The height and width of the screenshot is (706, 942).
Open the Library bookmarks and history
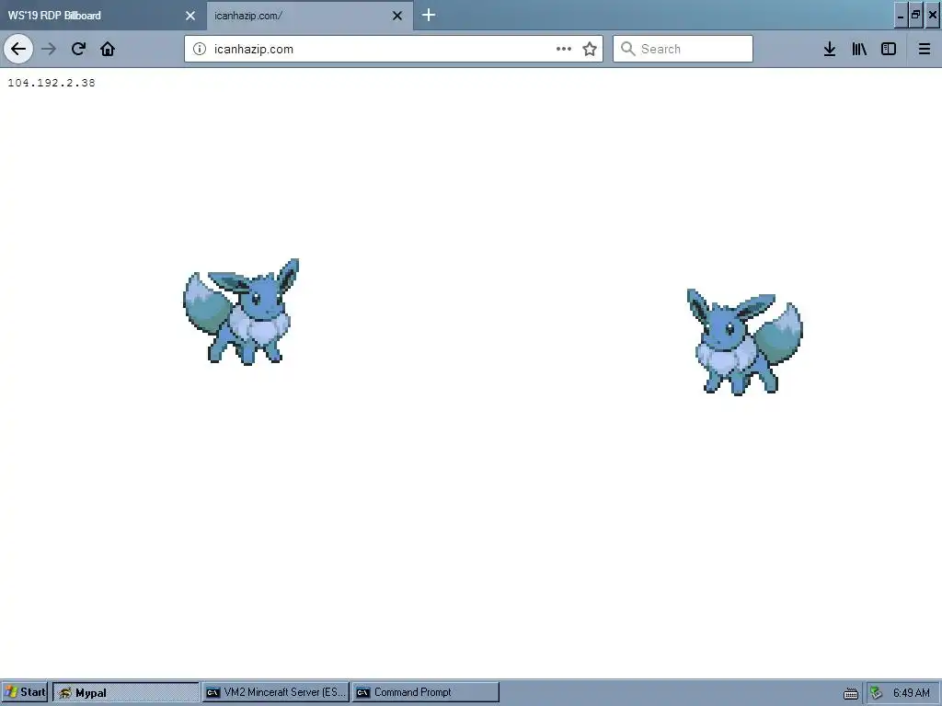tap(859, 49)
